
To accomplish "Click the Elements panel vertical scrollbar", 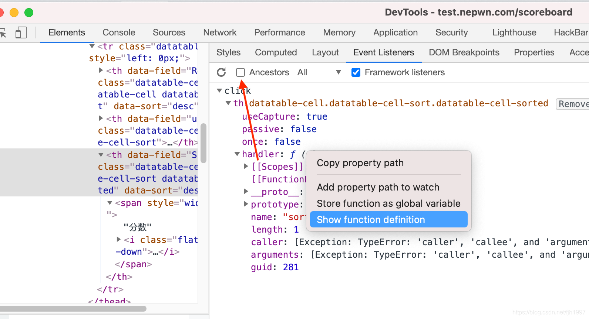I will [x=203, y=143].
